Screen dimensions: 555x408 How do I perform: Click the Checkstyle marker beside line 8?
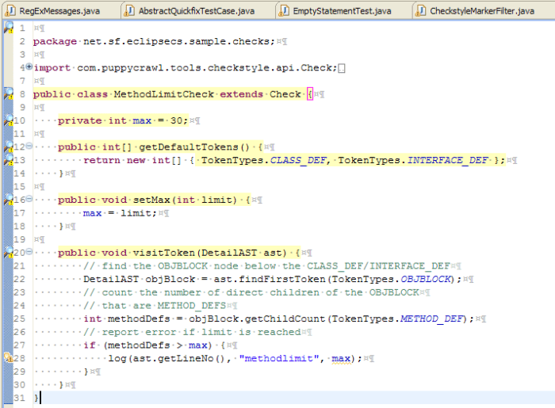click(9, 93)
